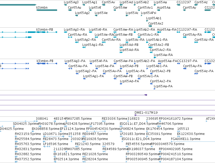The height and width of the screenshot is (163, 215).
Task: Select the Lcp65Aa gene label
Action: tap(160, 2)
